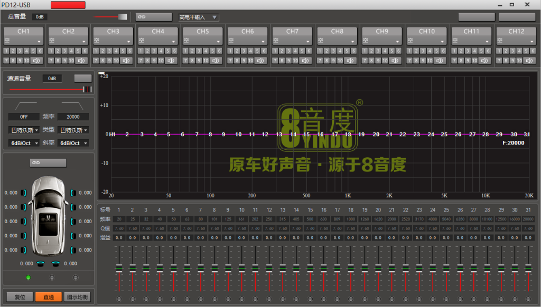The width and height of the screenshot is (541, 307).
Task: Select the middle preset indicator dot
Action: [52, 277]
